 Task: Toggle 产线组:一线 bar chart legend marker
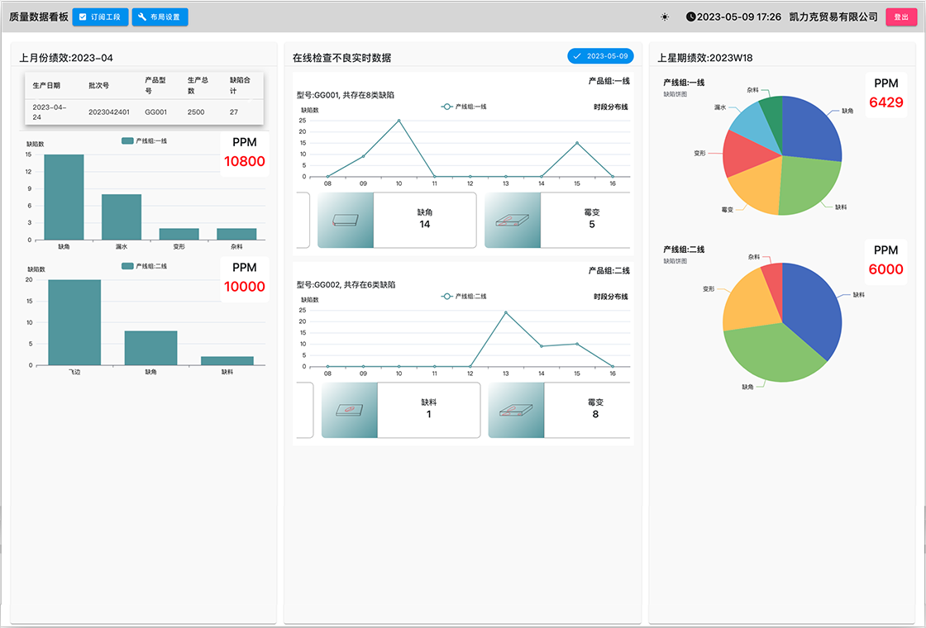[127, 141]
